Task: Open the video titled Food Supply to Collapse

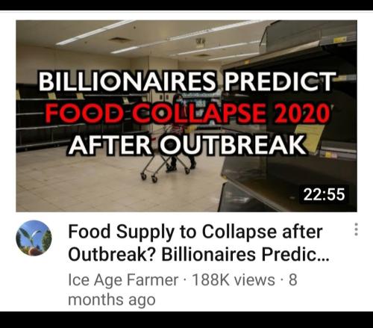Action: pyautogui.click(x=198, y=243)
